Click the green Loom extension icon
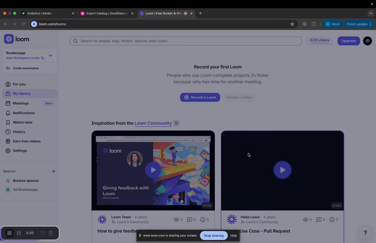 pyautogui.click(x=305, y=24)
